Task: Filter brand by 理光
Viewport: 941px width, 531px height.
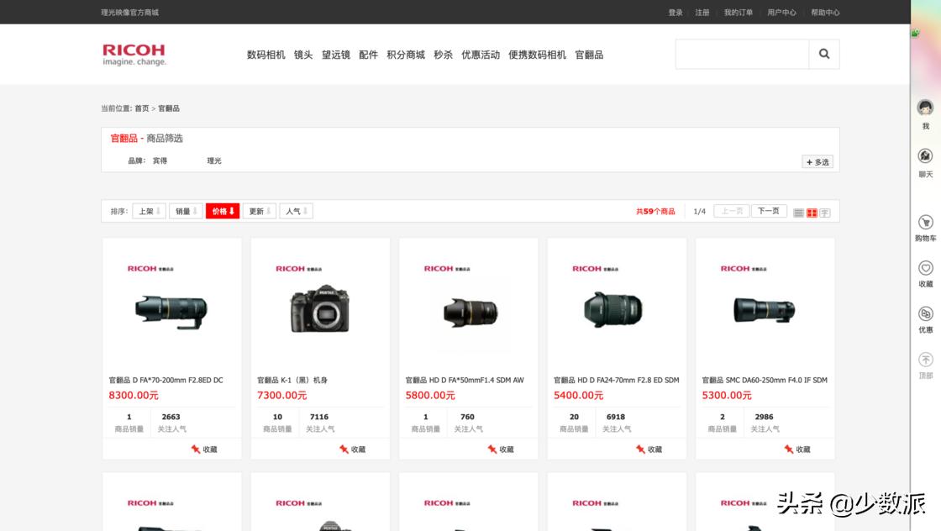Action: coord(214,160)
